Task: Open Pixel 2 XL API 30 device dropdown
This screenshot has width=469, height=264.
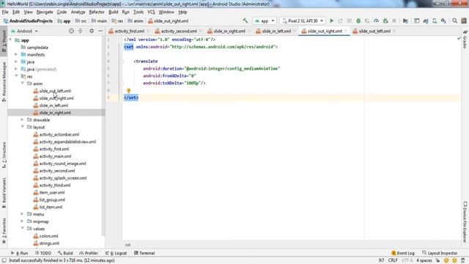Action: 303,21
